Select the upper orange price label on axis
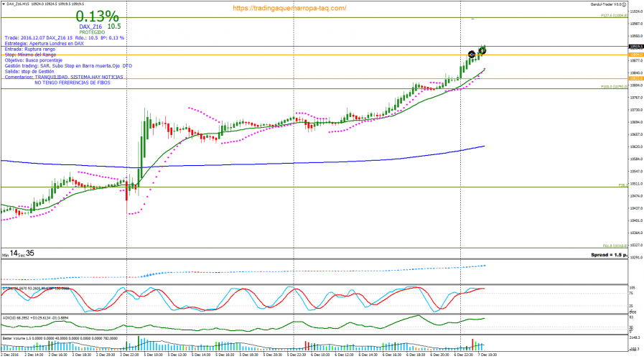The width and height of the screenshot is (644, 359). (635, 55)
